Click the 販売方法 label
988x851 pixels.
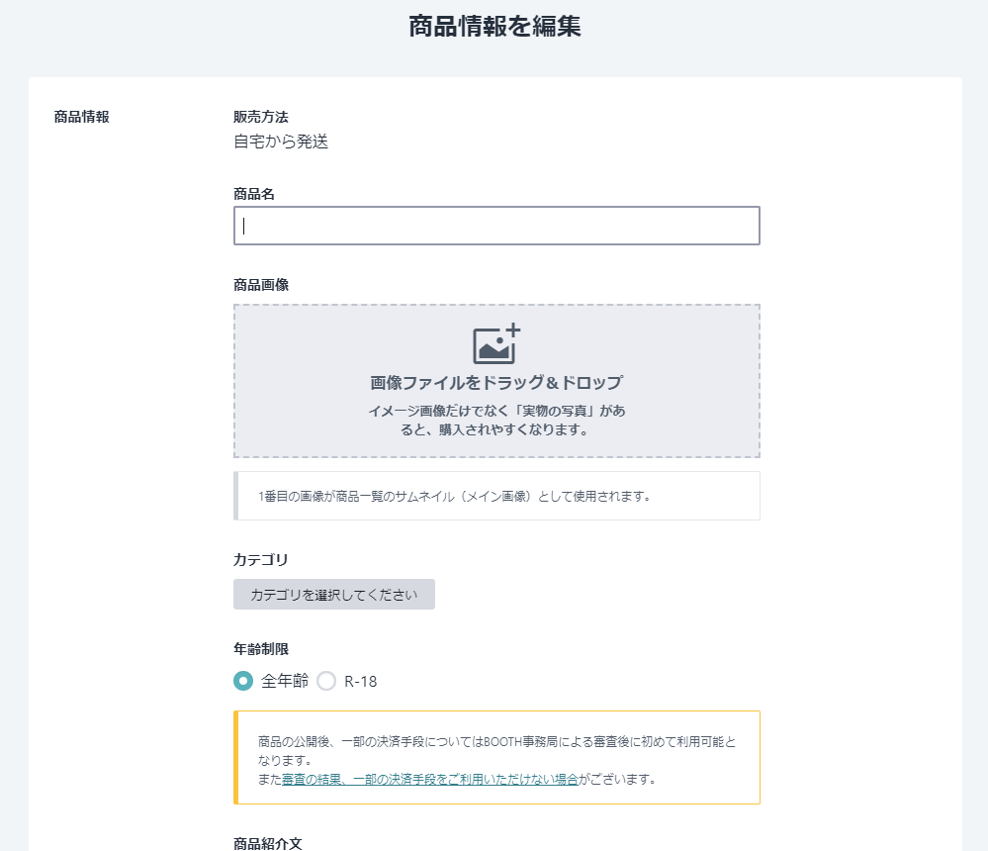coord(261,117)
